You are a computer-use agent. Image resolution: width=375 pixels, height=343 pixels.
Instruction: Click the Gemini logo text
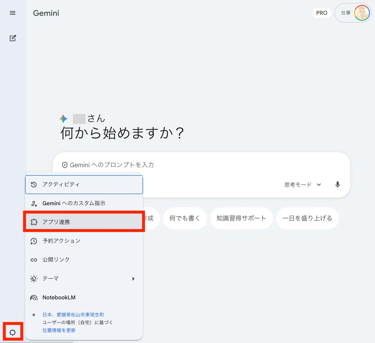46,13
